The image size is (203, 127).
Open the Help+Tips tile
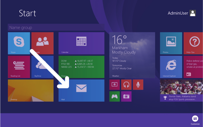pos(193,43)
